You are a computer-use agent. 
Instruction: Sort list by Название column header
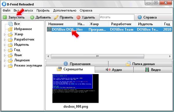click(61, 24)
